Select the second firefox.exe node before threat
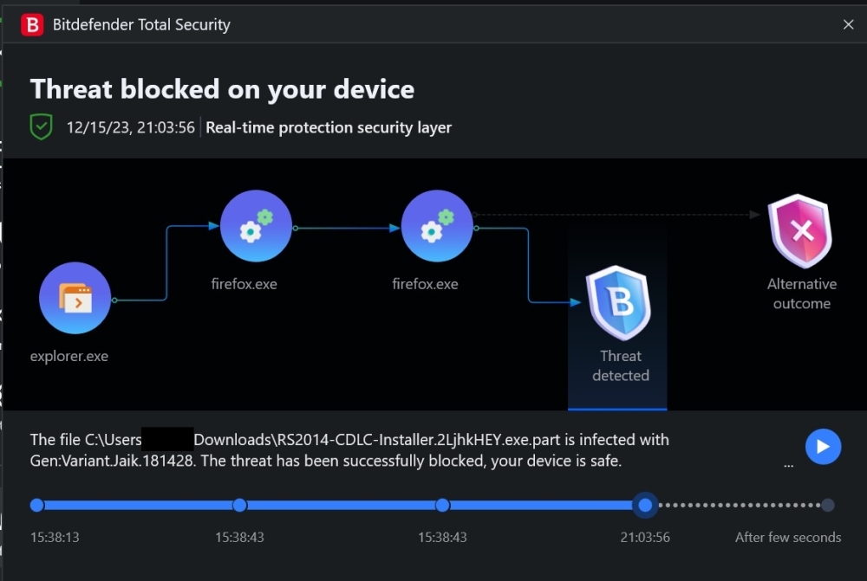Viewport: 867px width, 581px height. tap(436, 227)
